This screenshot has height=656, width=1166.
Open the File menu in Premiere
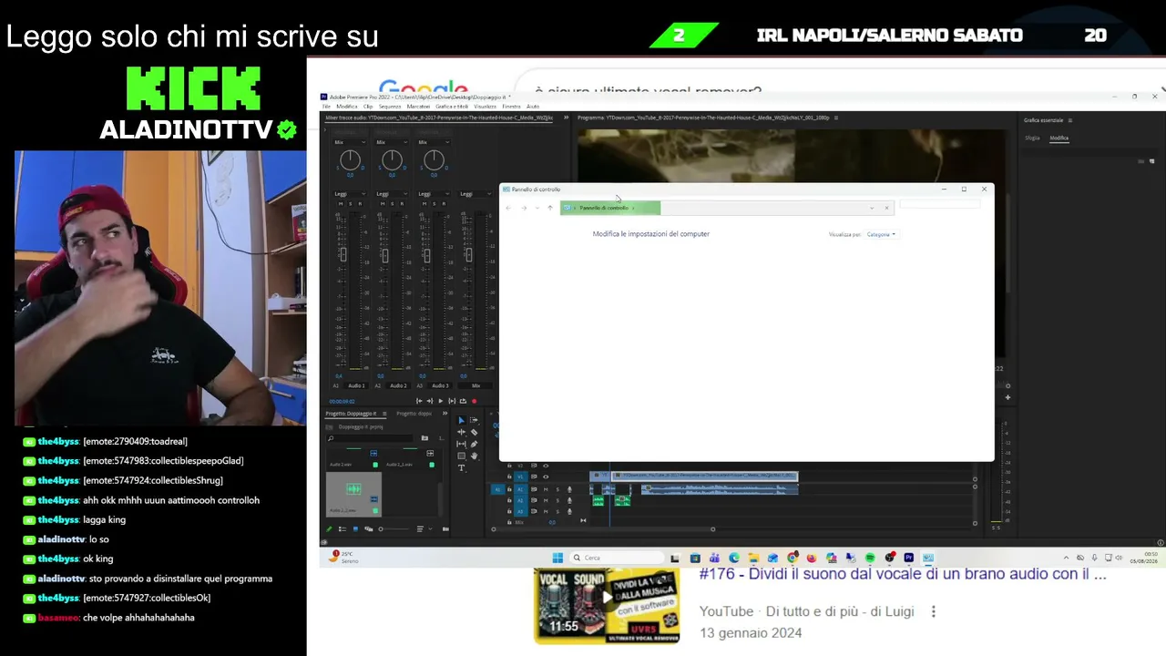pos(326,107)
